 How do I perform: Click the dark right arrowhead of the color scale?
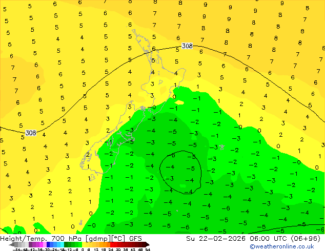148,244
